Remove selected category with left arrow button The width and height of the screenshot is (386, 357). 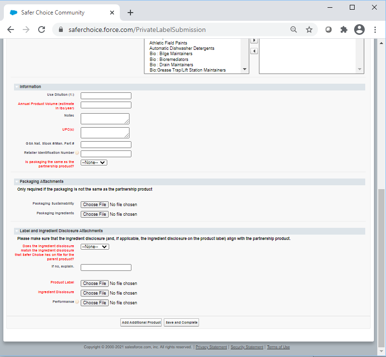(254, 51)
